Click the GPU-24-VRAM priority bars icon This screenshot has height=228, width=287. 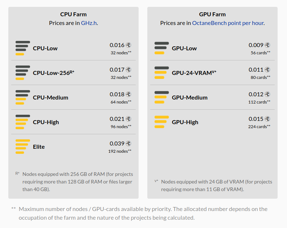[162, 73]
